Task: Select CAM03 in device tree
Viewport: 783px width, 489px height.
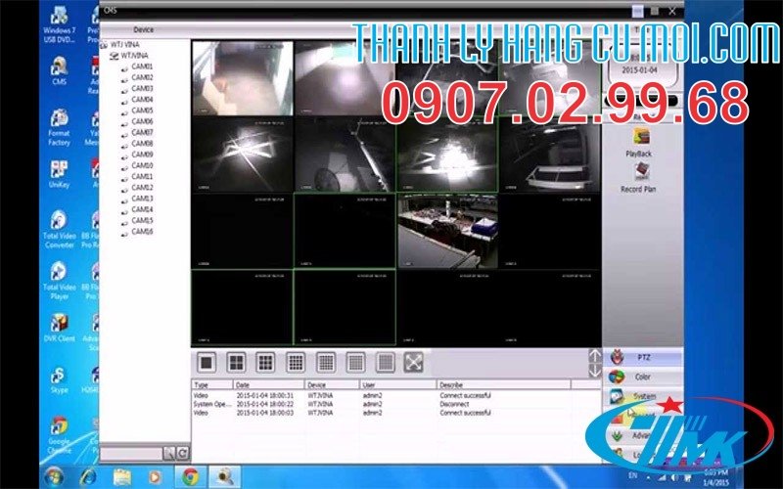Action: pos(142,88)
